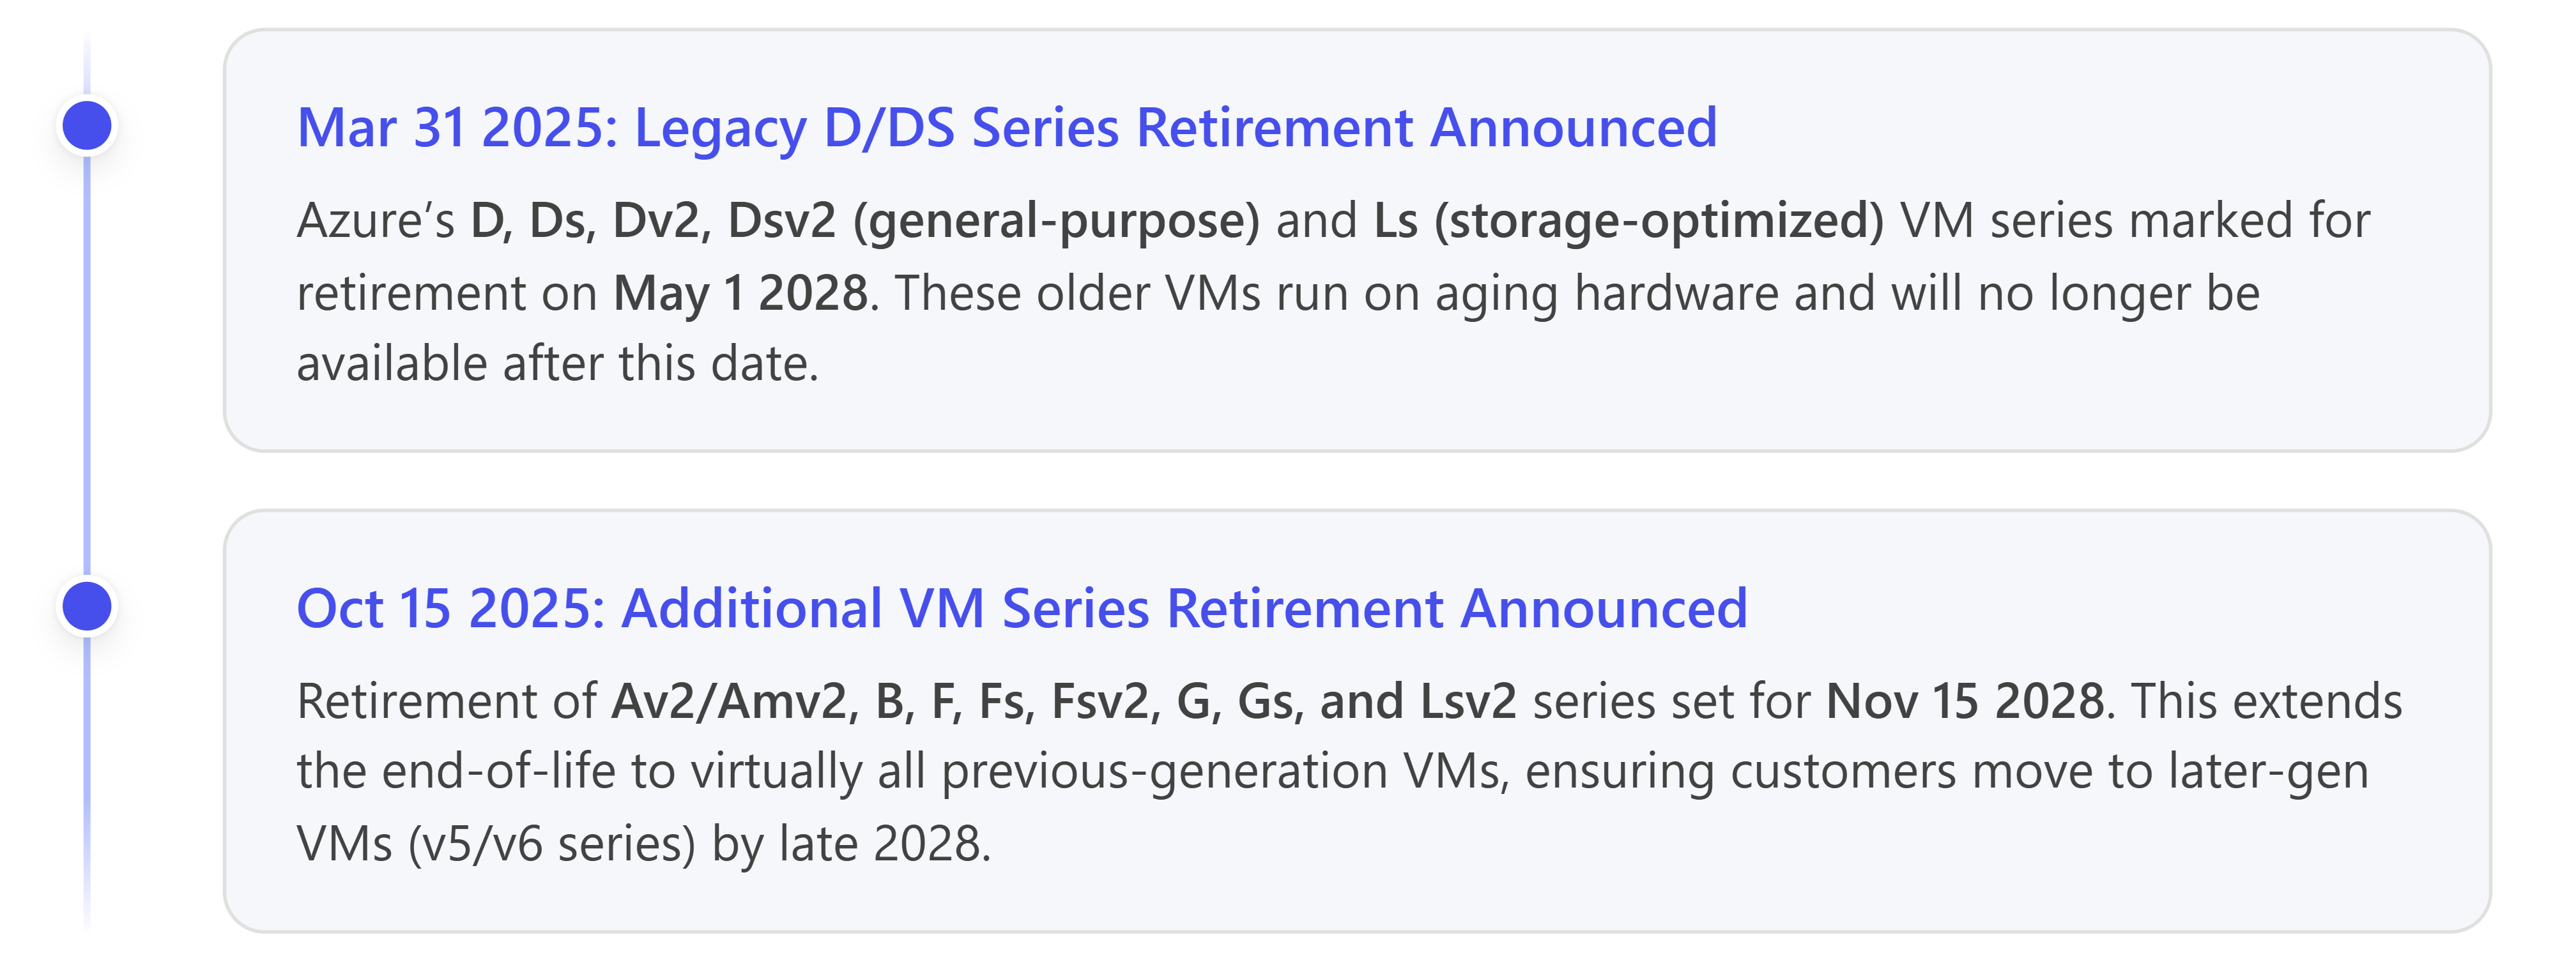Click 'available after this date' in first card

(x=556, y=364)
